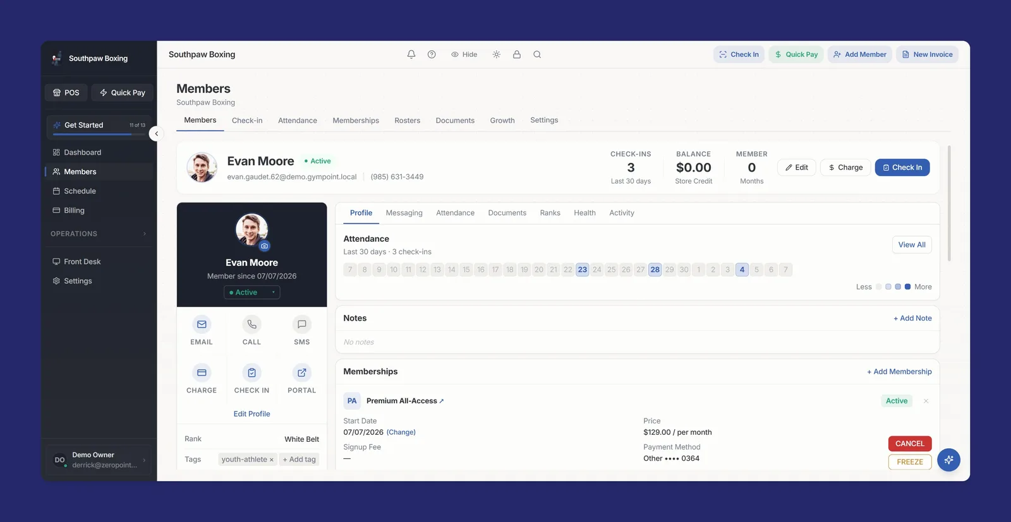Open the Rosters tab

408,120
